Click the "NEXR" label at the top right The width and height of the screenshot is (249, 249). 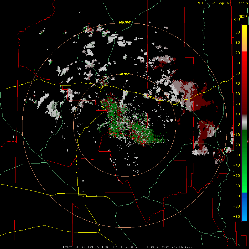coord(243,17)
